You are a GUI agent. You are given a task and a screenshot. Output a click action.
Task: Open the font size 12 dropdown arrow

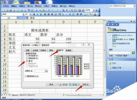click(x=30, y=14)
